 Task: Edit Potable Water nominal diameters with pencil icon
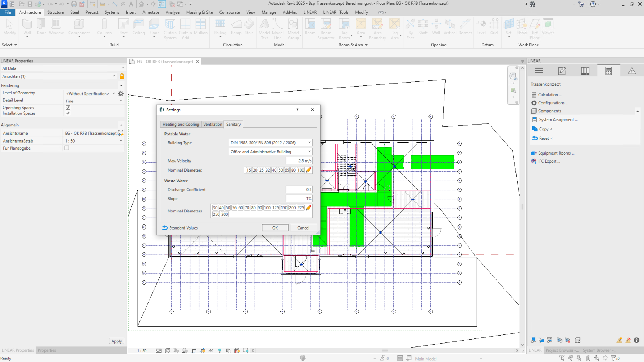pyautogui.click(x=309, y=170)
